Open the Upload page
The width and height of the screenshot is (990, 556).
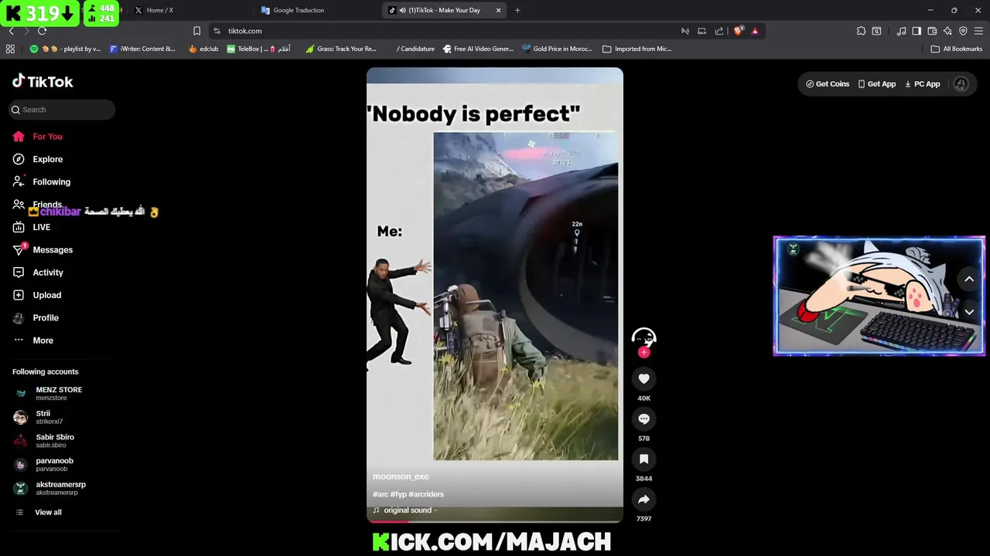[x=36, y=295]
